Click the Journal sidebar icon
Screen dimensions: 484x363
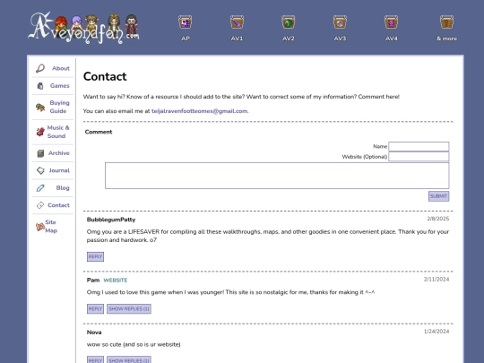40,170
